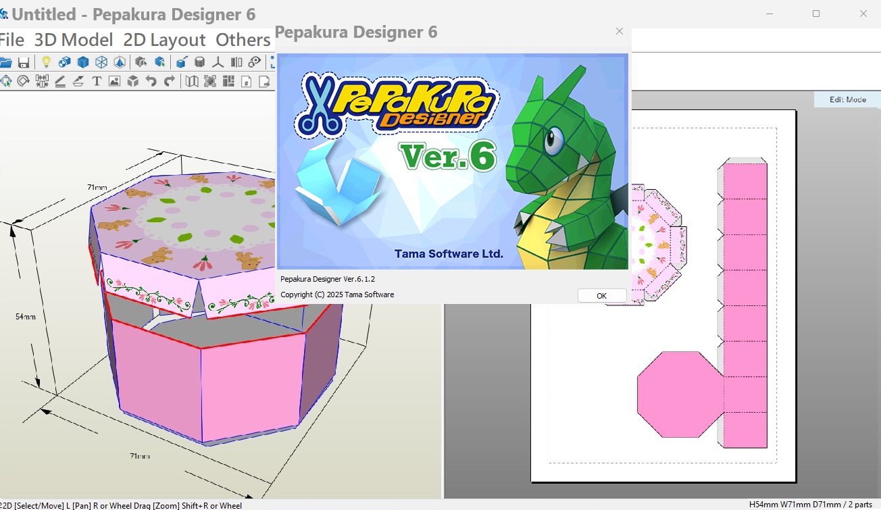The height and width of the screenshot is (510, 881).
Task: Click the Redo arrow icon
Action: (x=170, y=81)
